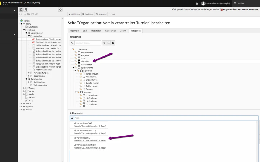Check the Junge Frauen checkbox

coord(84,74)
